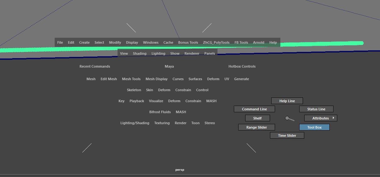This screenshot has height=177, width=380.
Task: Open the View panel menu
Action: pos(124,53)
